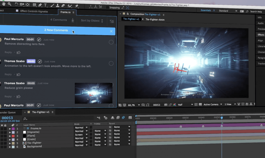Jump to 00:03 timestamp on grain comment
Screen dimensions: 265x158
pos(31,83)
